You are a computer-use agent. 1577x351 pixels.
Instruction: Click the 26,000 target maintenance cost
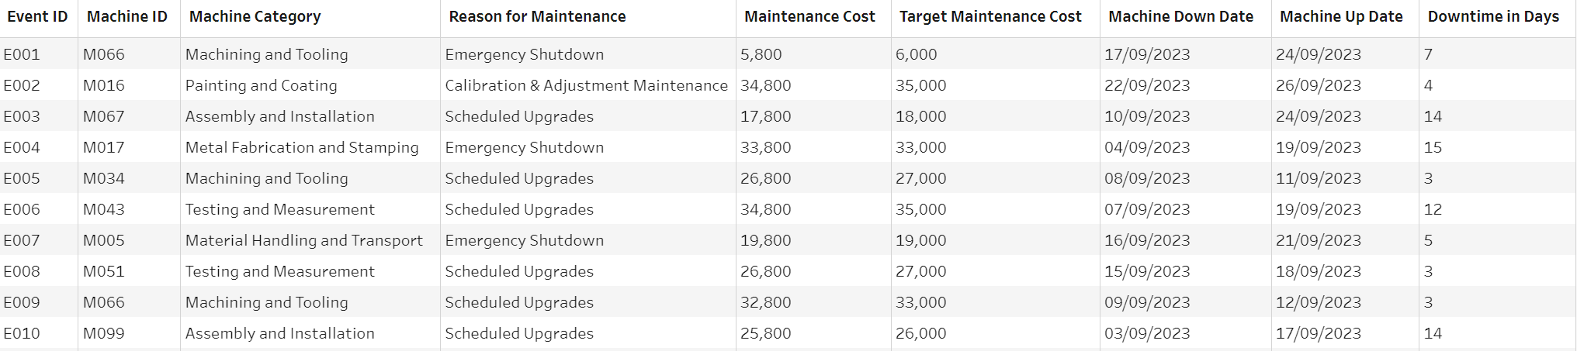coord(920,333)
